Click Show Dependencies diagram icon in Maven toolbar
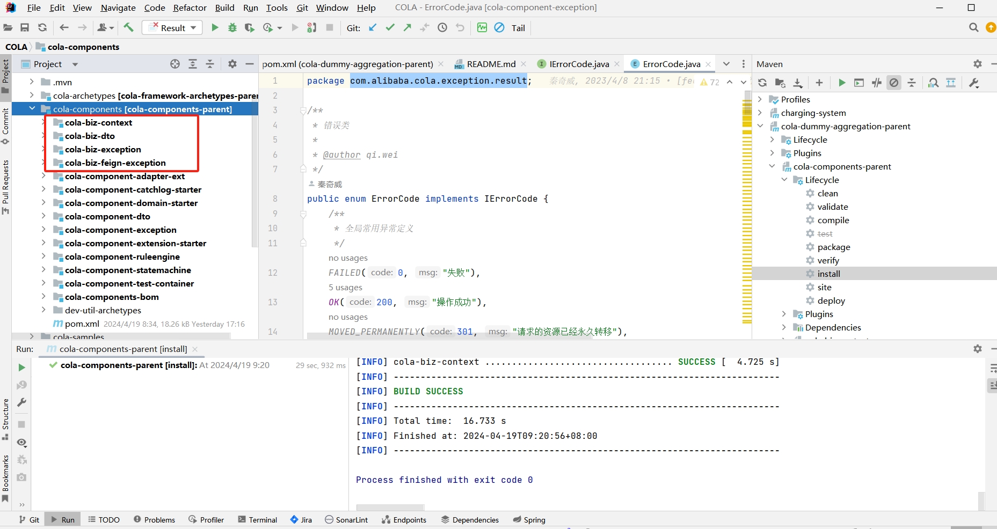Viewport: 997px width, 529px height. 951,83
